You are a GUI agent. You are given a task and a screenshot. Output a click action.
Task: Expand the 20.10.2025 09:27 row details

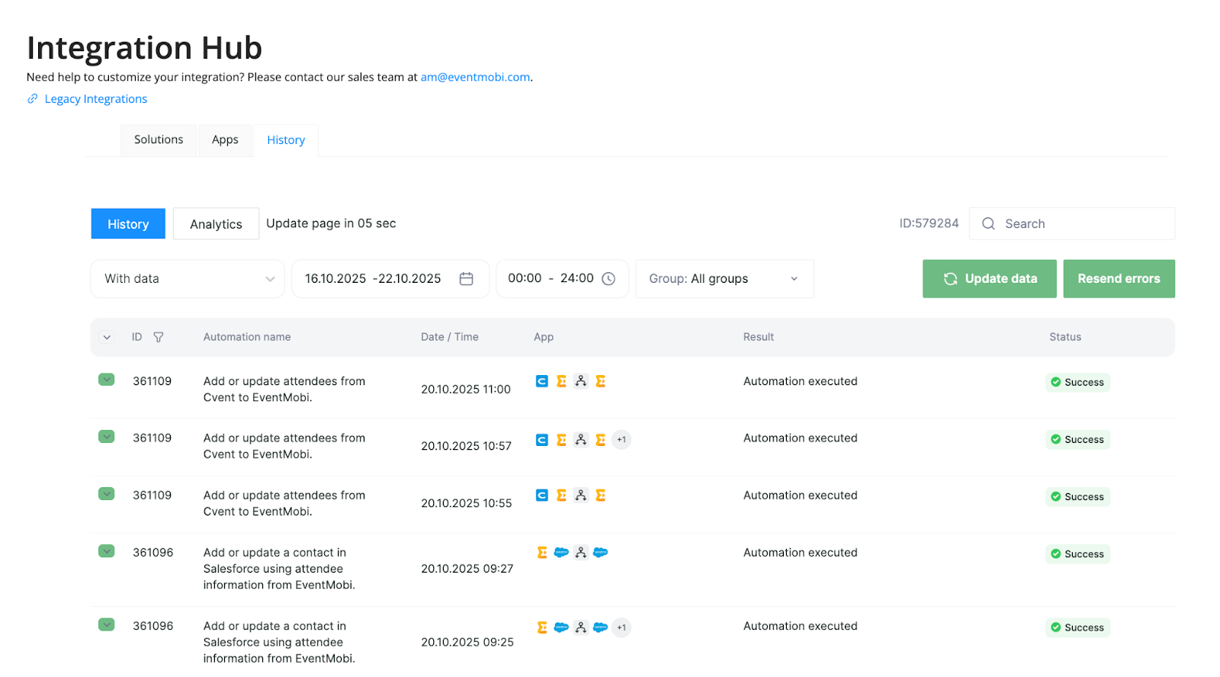107,551
